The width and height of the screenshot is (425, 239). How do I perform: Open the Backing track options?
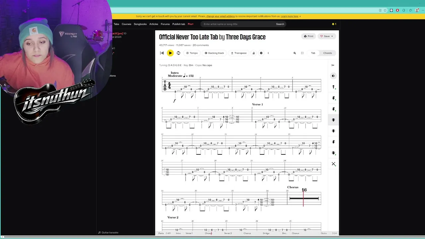pos(214,53)
